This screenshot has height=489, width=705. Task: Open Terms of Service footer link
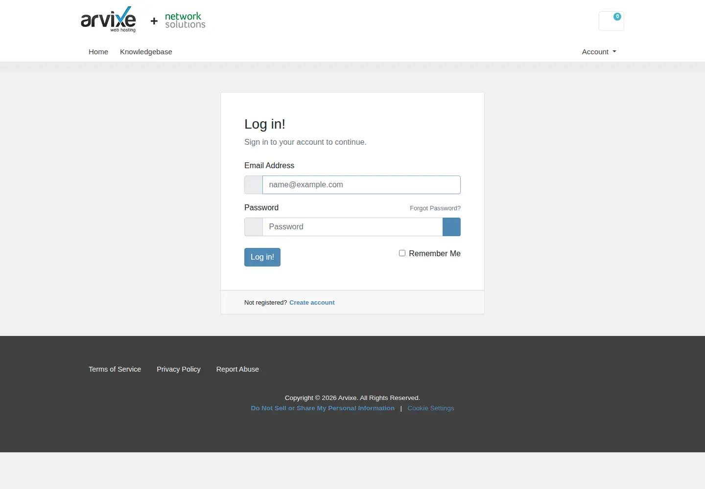point(115,369)
